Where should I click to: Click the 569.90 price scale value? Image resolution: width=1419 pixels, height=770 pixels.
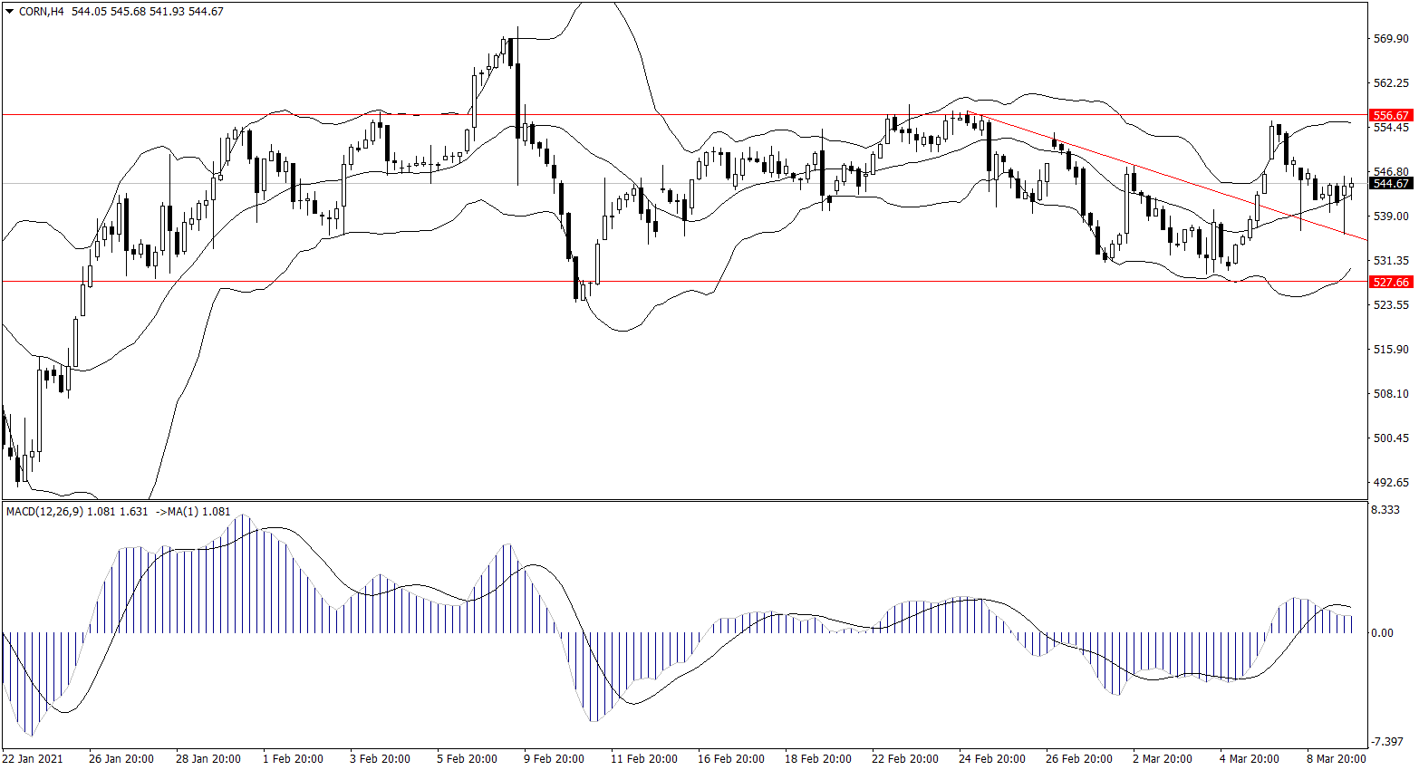(x=1391, y=39)
